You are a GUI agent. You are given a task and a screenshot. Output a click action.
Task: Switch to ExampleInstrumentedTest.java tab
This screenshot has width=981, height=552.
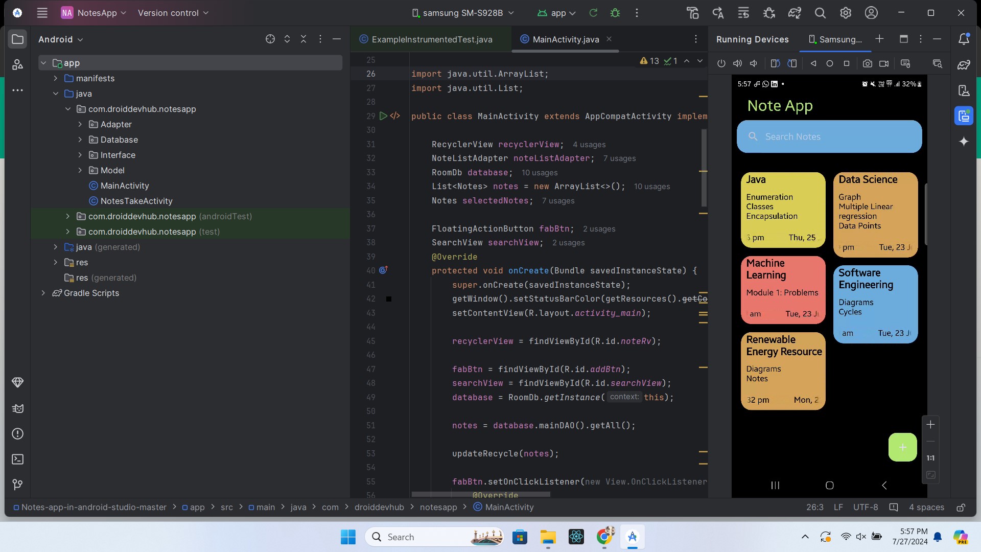point(431,39)
